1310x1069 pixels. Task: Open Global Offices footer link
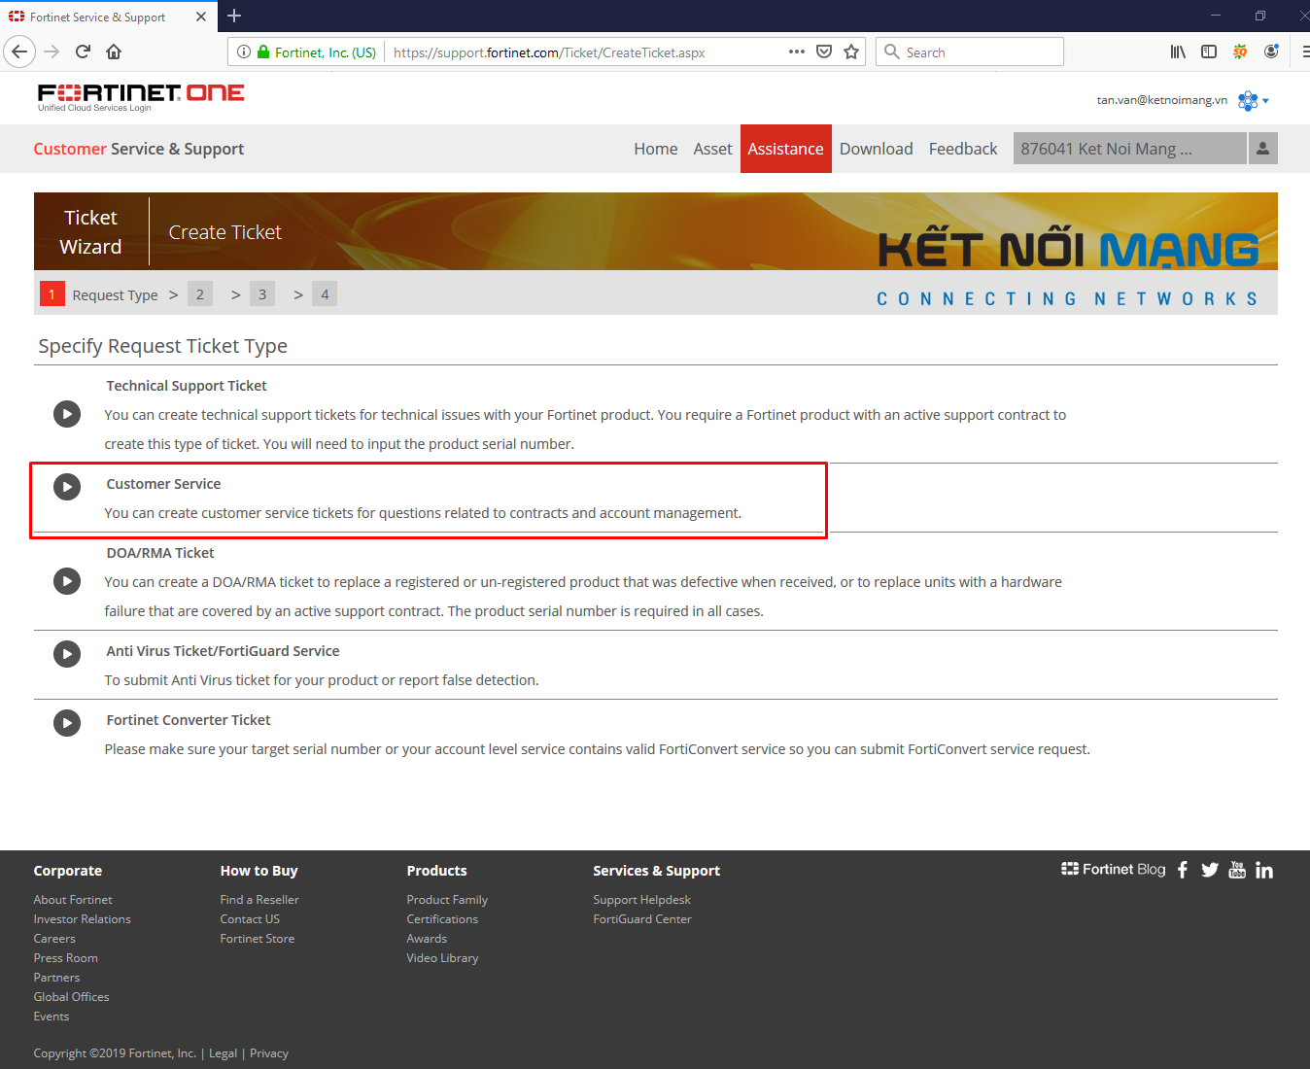tap(71, 997)
